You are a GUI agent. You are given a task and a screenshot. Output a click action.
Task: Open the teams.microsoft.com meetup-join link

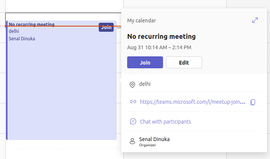point(193,102)
